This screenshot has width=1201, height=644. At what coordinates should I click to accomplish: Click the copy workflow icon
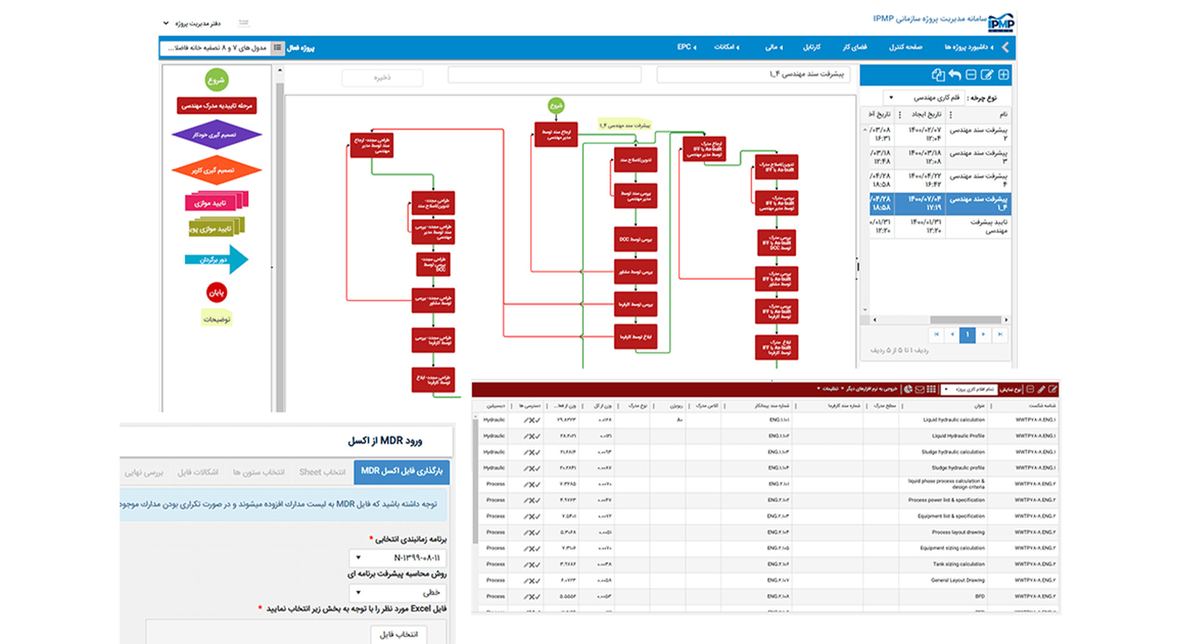point(938,75)
